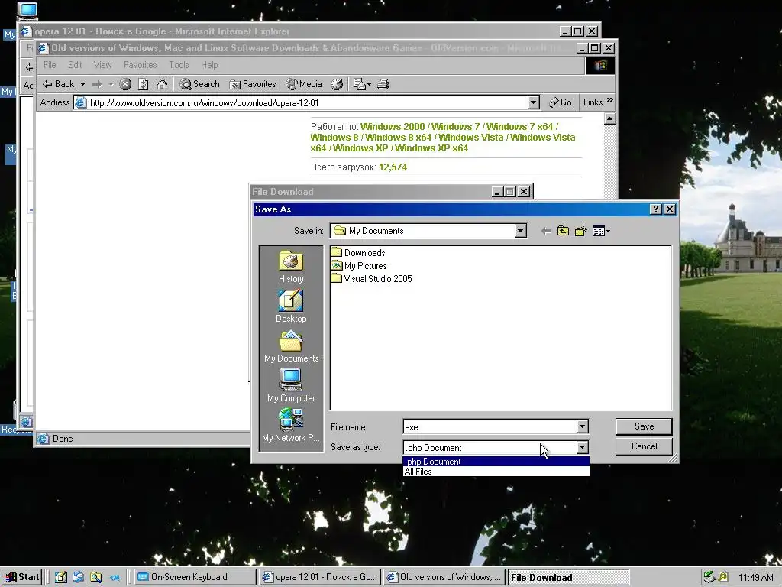782x587 pixels.
Task: Click the Refresh icon in IE toolbar
Action: (143, 84)
